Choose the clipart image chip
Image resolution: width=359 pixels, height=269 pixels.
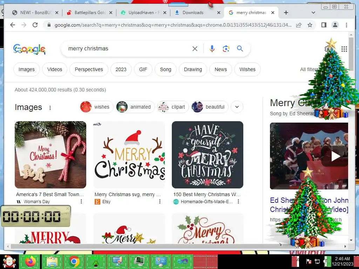[173, 107]
